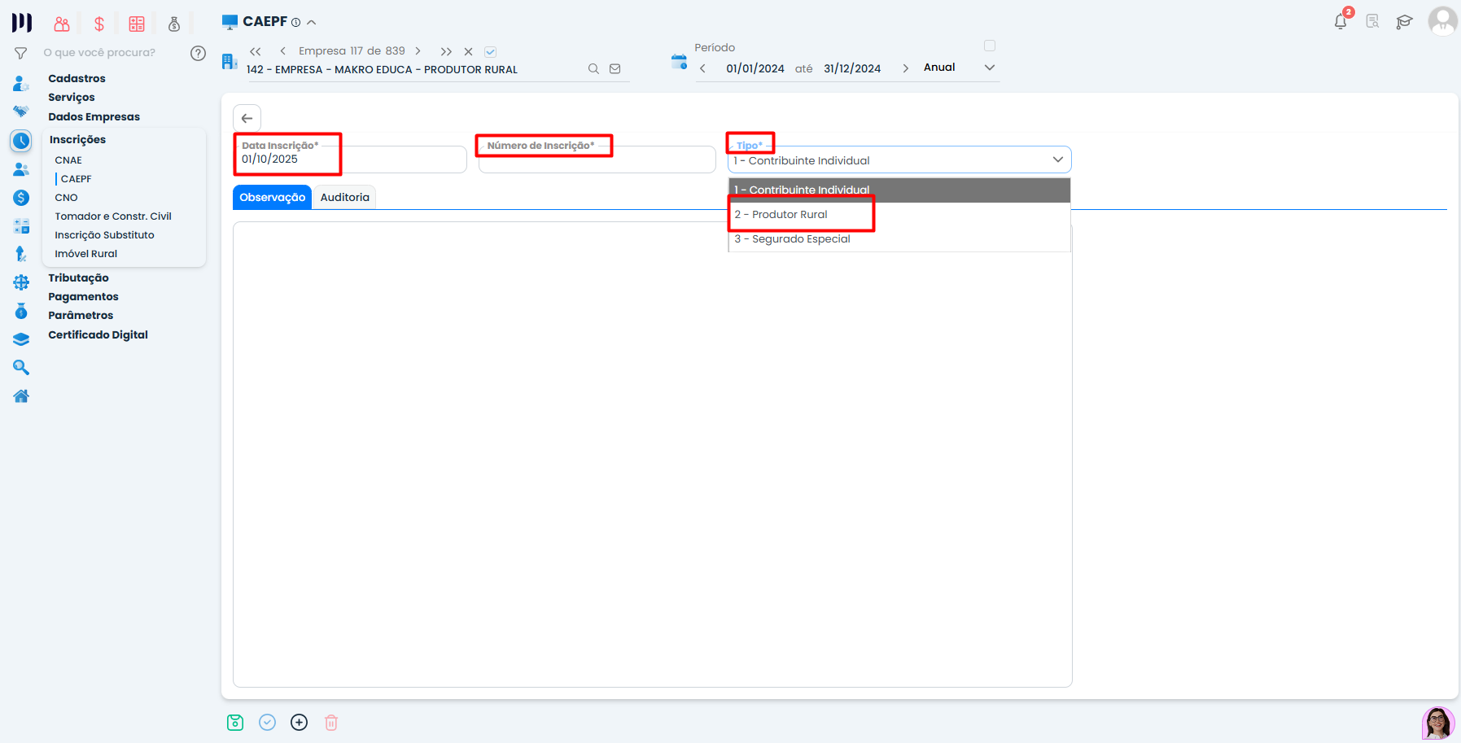Screen dimensions: 1461x743
Task: Open the money bag module in top bar
Action: (174, 24)
